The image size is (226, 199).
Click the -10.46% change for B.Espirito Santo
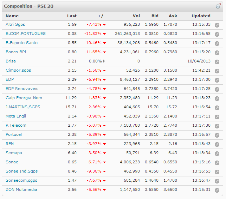pos(93,43)
